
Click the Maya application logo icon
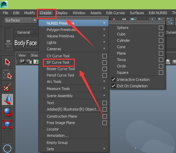click(4, 4)
